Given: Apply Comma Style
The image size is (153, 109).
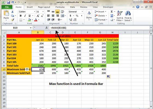Looking at the screenshot, I should point(82,16).
